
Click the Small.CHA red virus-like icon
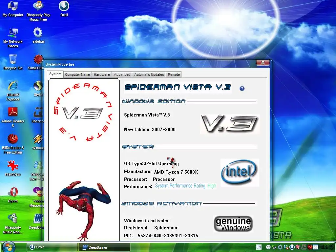coord(38,59)
